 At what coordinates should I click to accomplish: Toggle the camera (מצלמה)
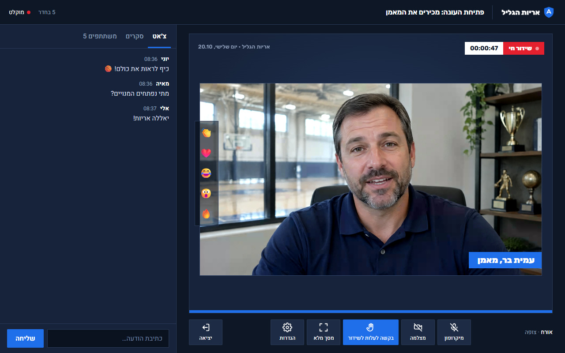tap(418, 332)
